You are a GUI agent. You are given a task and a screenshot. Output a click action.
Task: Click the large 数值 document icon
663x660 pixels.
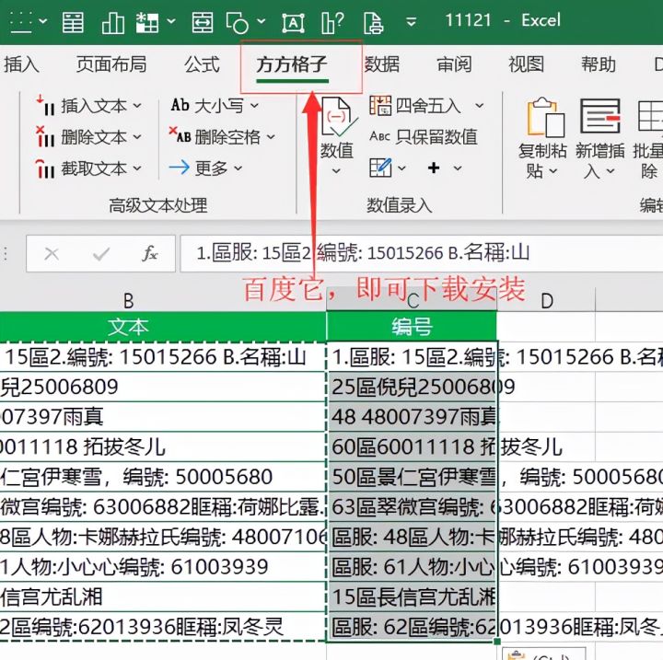[338, 117]
